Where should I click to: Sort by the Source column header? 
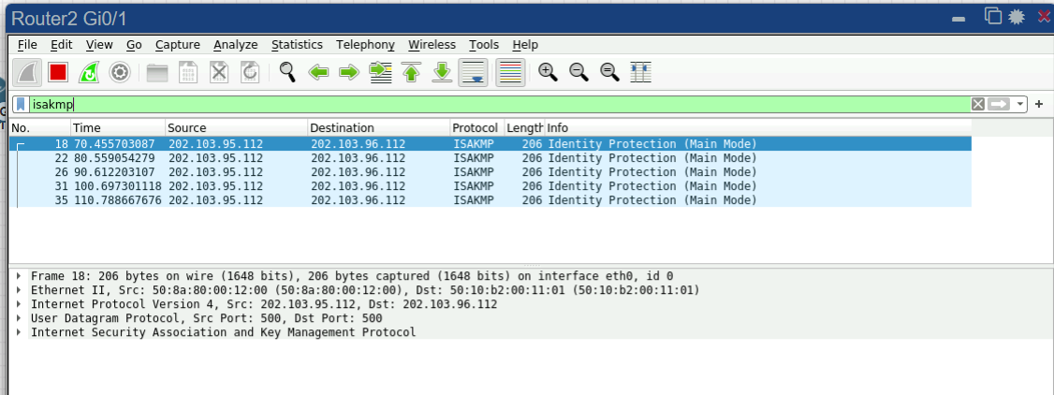pos(236,127)
